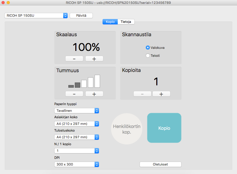Click the Asiakirjan koko label

(66, 117)
